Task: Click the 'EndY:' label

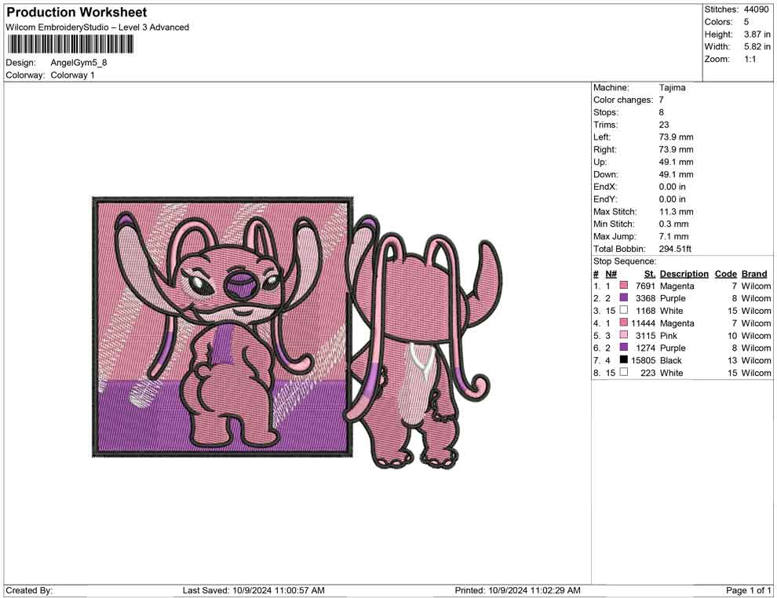Action: point(605,199)
